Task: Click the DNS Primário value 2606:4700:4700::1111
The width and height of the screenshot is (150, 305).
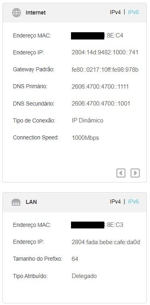Action: pos(100,87)
